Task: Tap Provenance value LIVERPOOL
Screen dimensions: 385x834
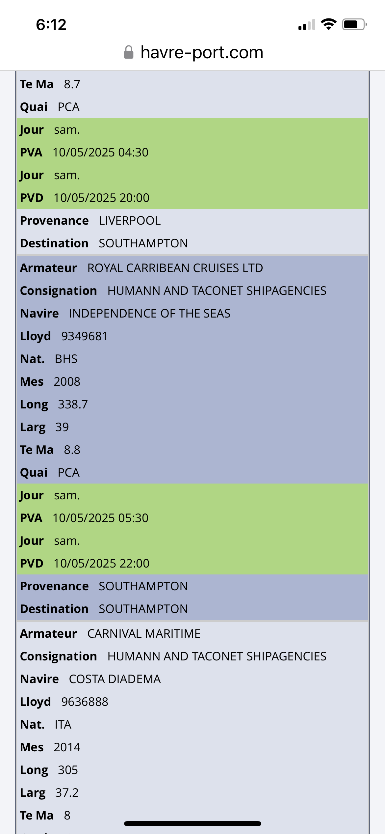Action: pos(130,220)
